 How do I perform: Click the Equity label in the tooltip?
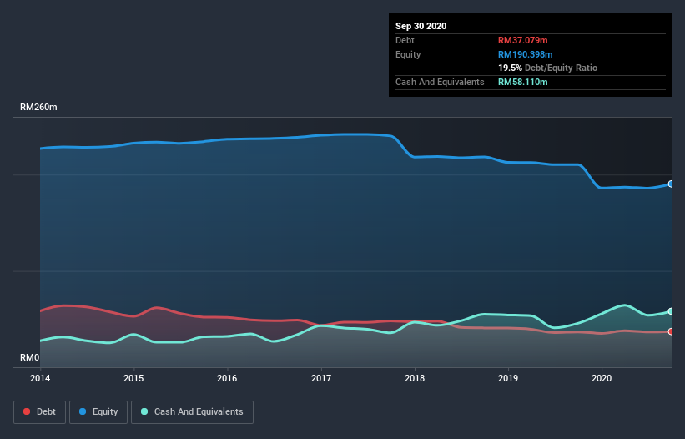(408, 54)
